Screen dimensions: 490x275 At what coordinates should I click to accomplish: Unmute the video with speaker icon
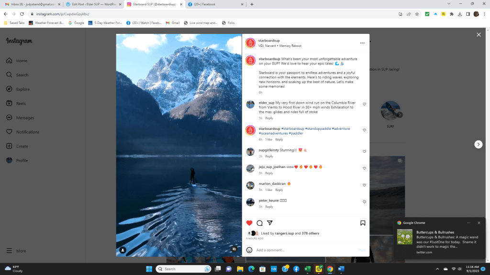(234, 249)
